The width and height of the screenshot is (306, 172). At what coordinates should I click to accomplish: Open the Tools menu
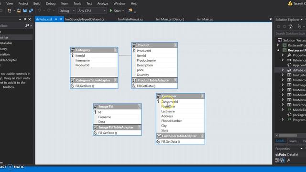click(x=77, y=3)
